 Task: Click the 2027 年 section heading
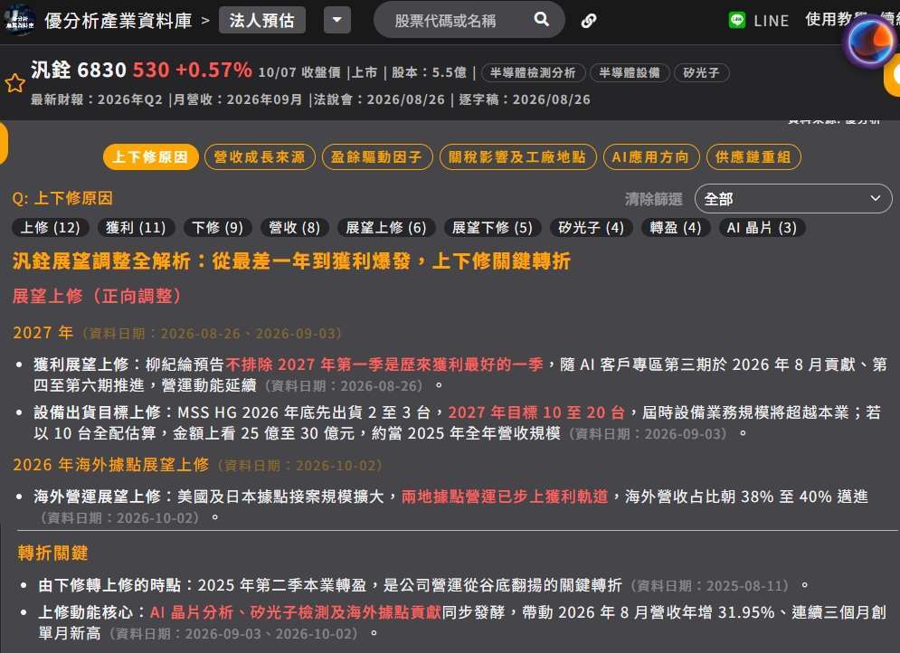tap(43, 333)
